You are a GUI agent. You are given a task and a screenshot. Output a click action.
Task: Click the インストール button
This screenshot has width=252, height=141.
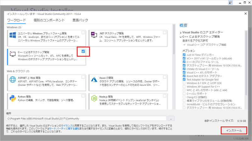click(x=234, y=131)
